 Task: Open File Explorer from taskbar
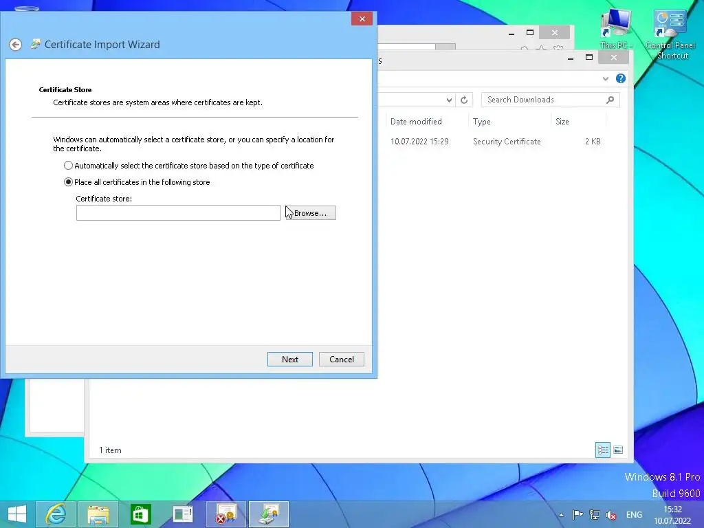[98, 514]
